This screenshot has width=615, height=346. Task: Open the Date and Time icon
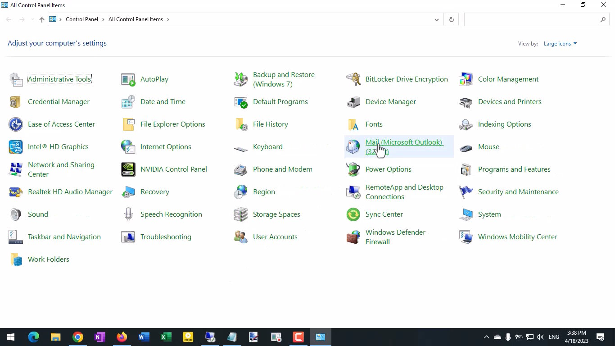(x=128, y=102)
